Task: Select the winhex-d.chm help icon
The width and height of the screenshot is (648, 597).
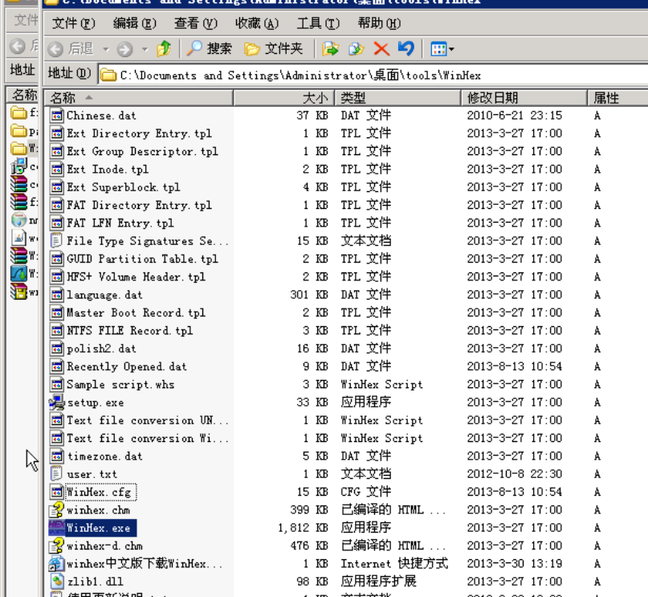Action: click(57, 546)
